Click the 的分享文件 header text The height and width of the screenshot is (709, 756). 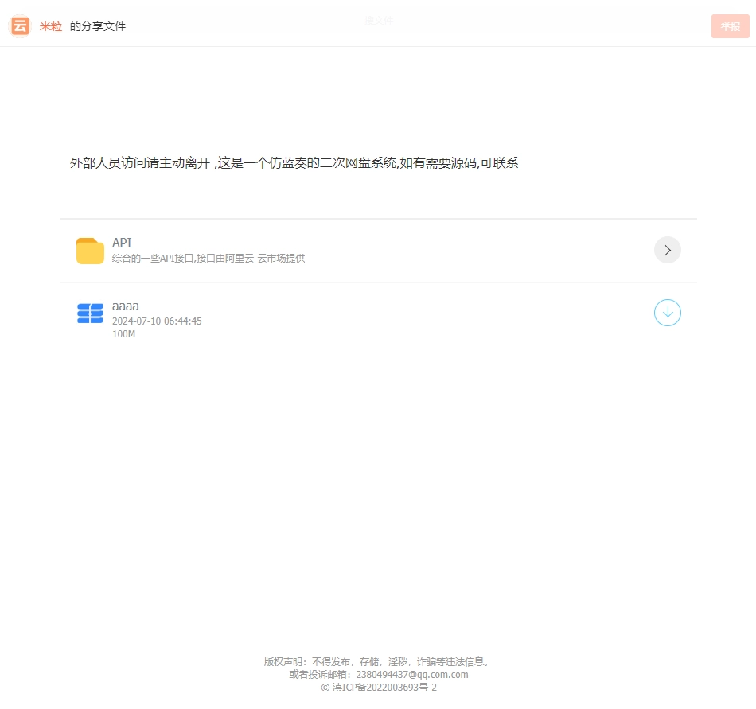98,26
